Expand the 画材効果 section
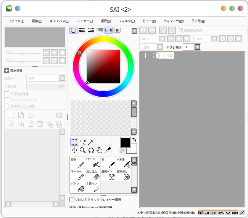 (7, 70)
